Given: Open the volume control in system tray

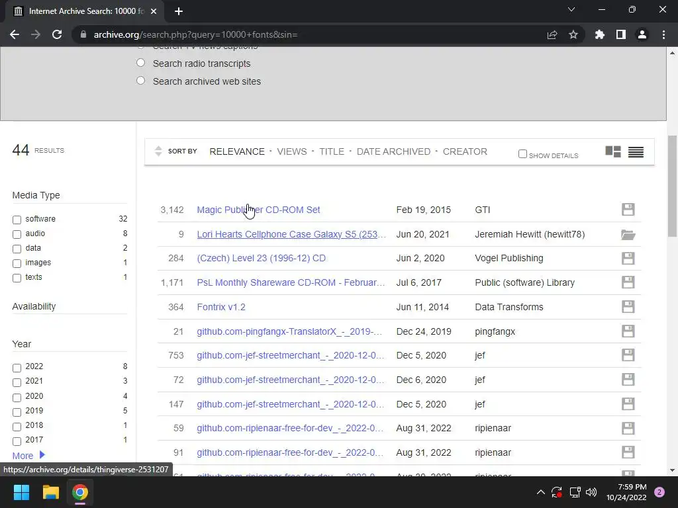Looking at the screenshot, I should click(591, 492).
